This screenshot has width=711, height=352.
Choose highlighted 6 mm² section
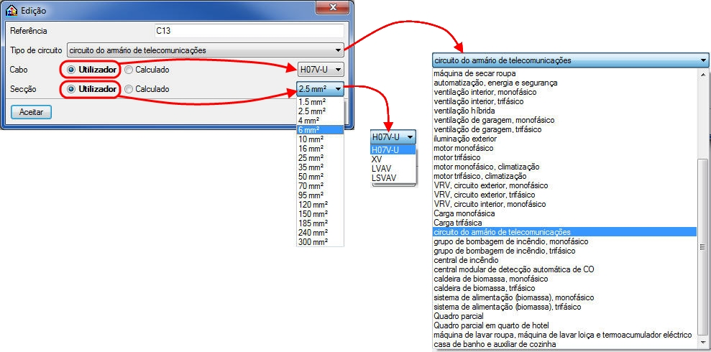point(320,129)
